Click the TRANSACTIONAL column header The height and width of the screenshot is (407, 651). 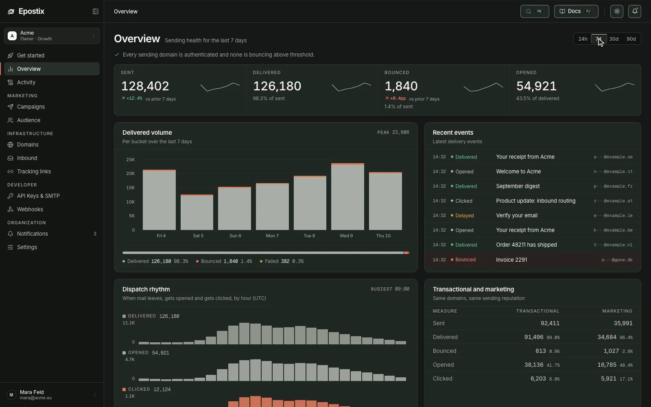tap(537, 311)
